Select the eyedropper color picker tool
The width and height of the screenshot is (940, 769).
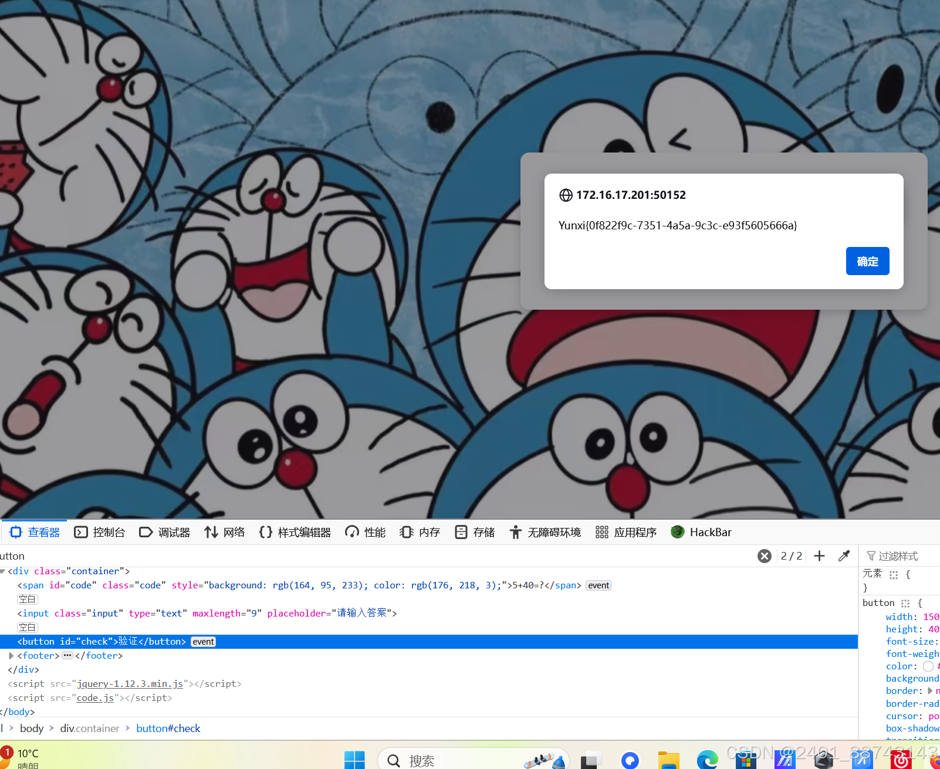(x=844, y=555)
